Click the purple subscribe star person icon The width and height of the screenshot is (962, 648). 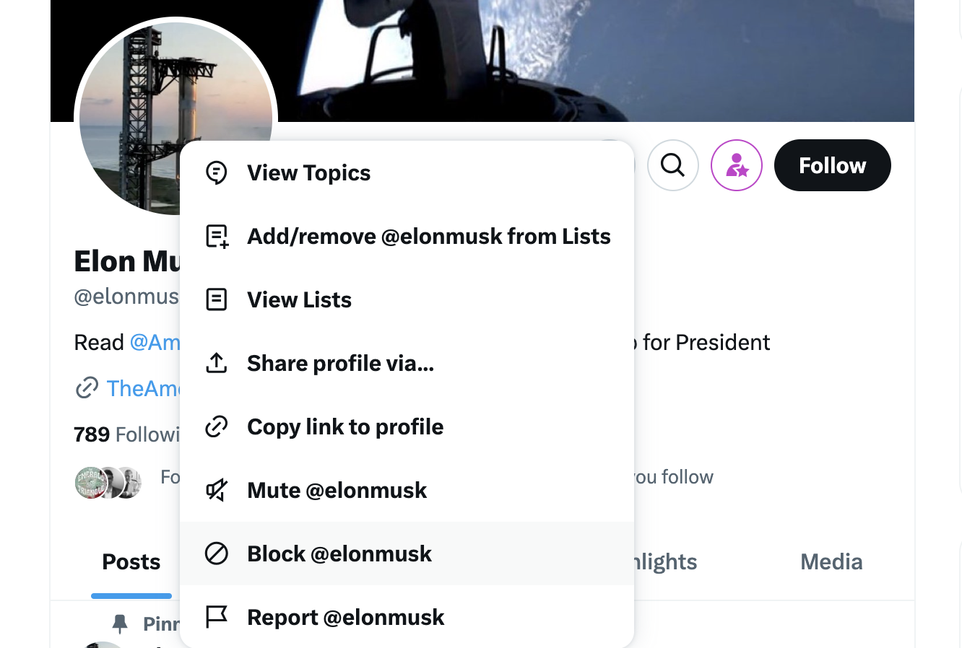[x=737, y=165]
